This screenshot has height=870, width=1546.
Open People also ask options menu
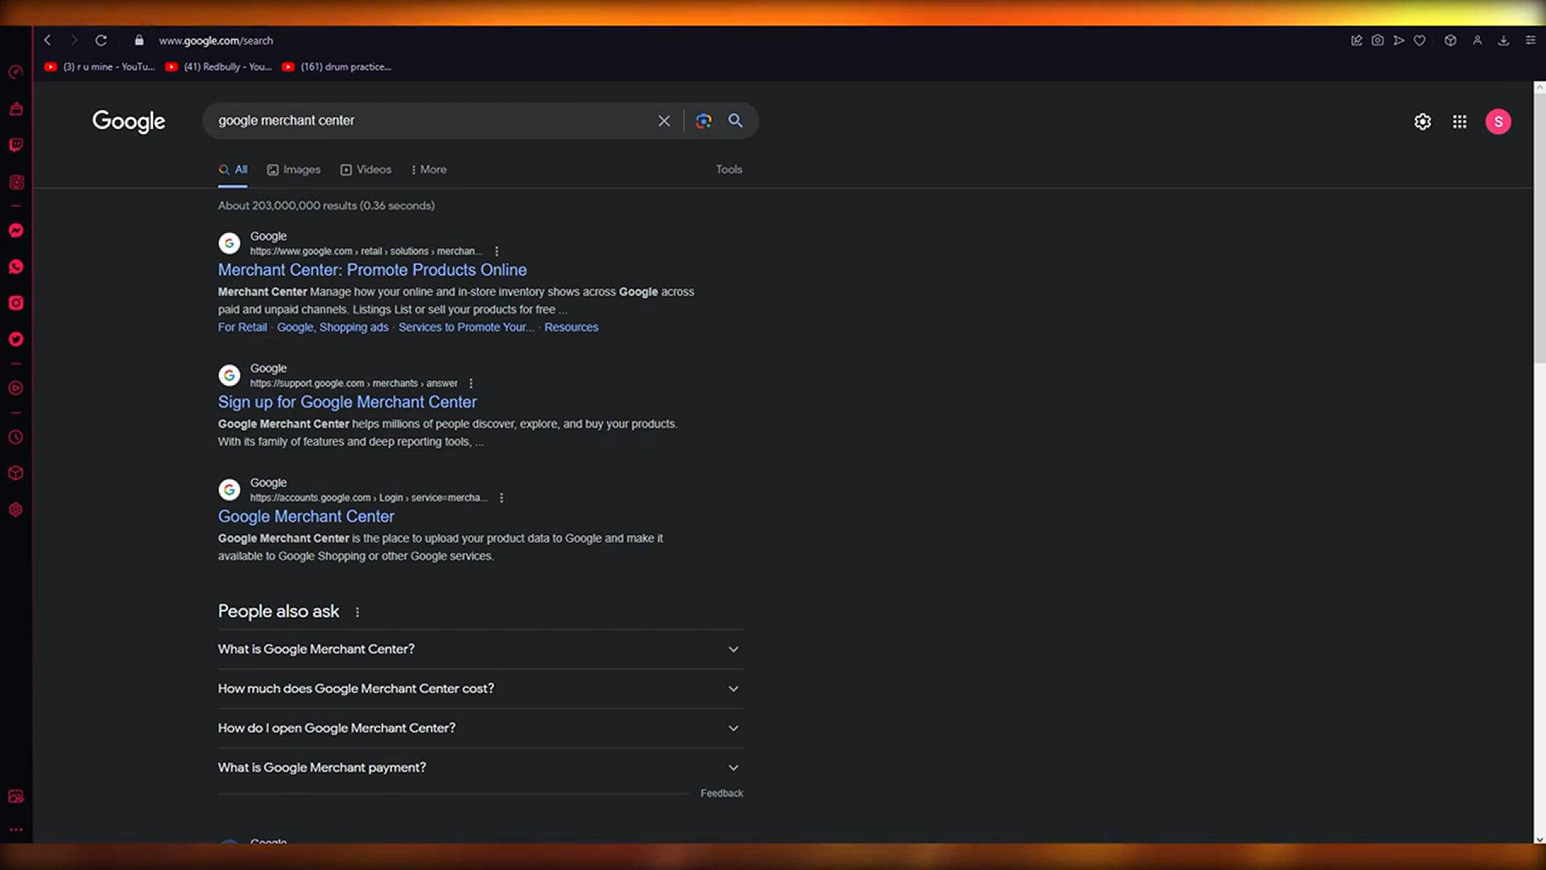(358, 612)
